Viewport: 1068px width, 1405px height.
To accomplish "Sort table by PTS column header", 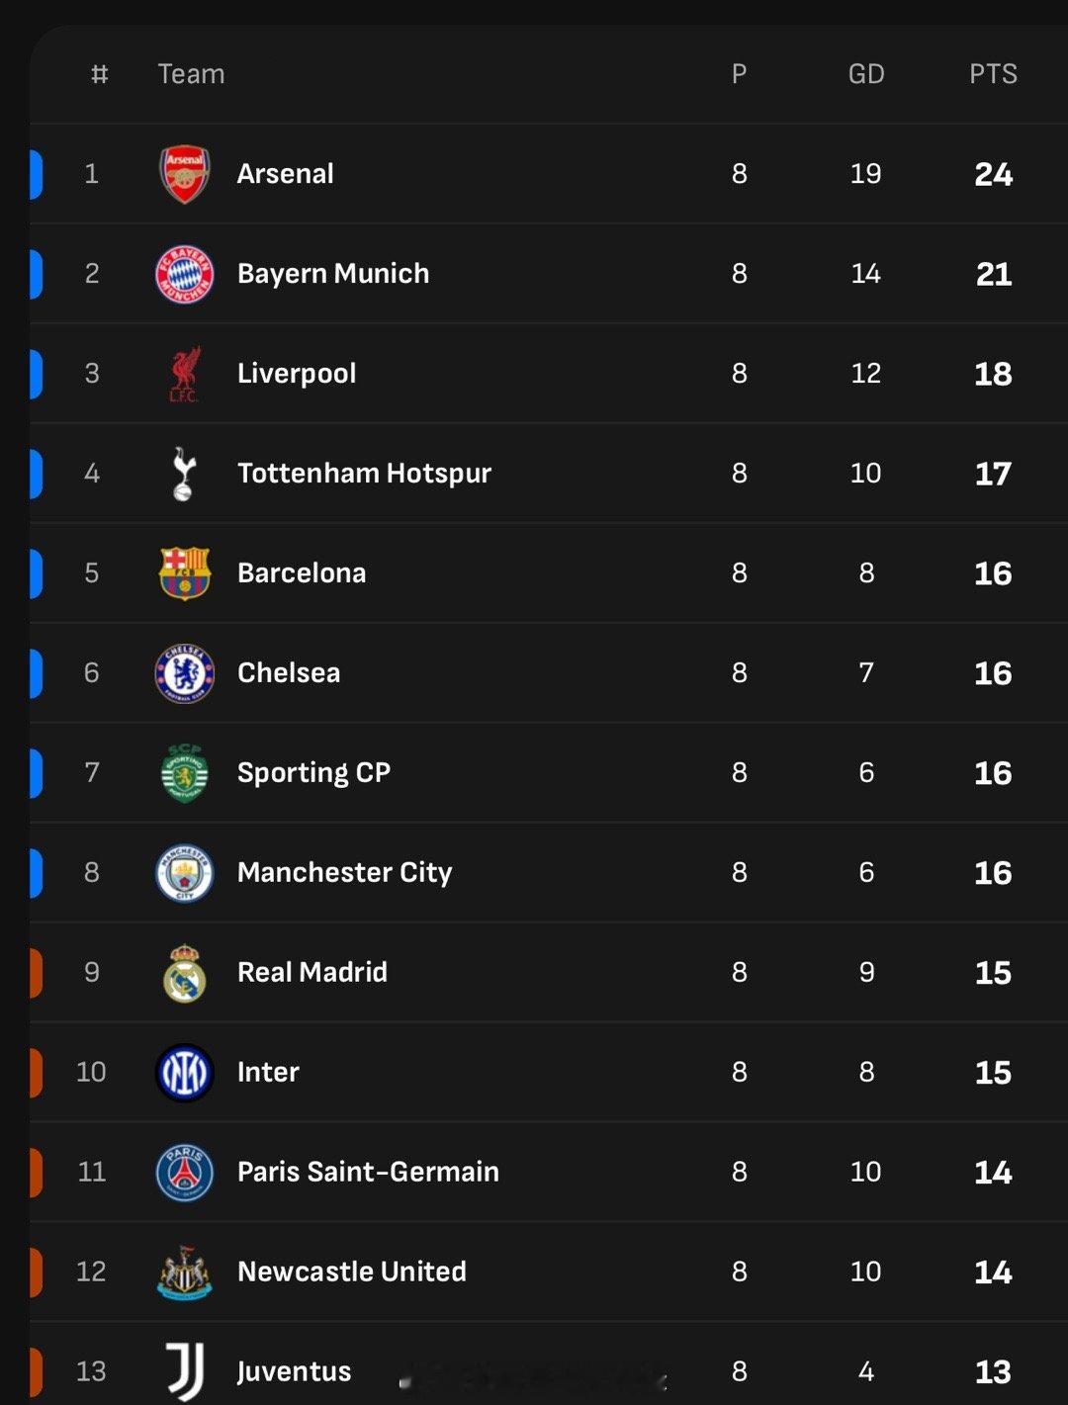I will pos(993,74).
